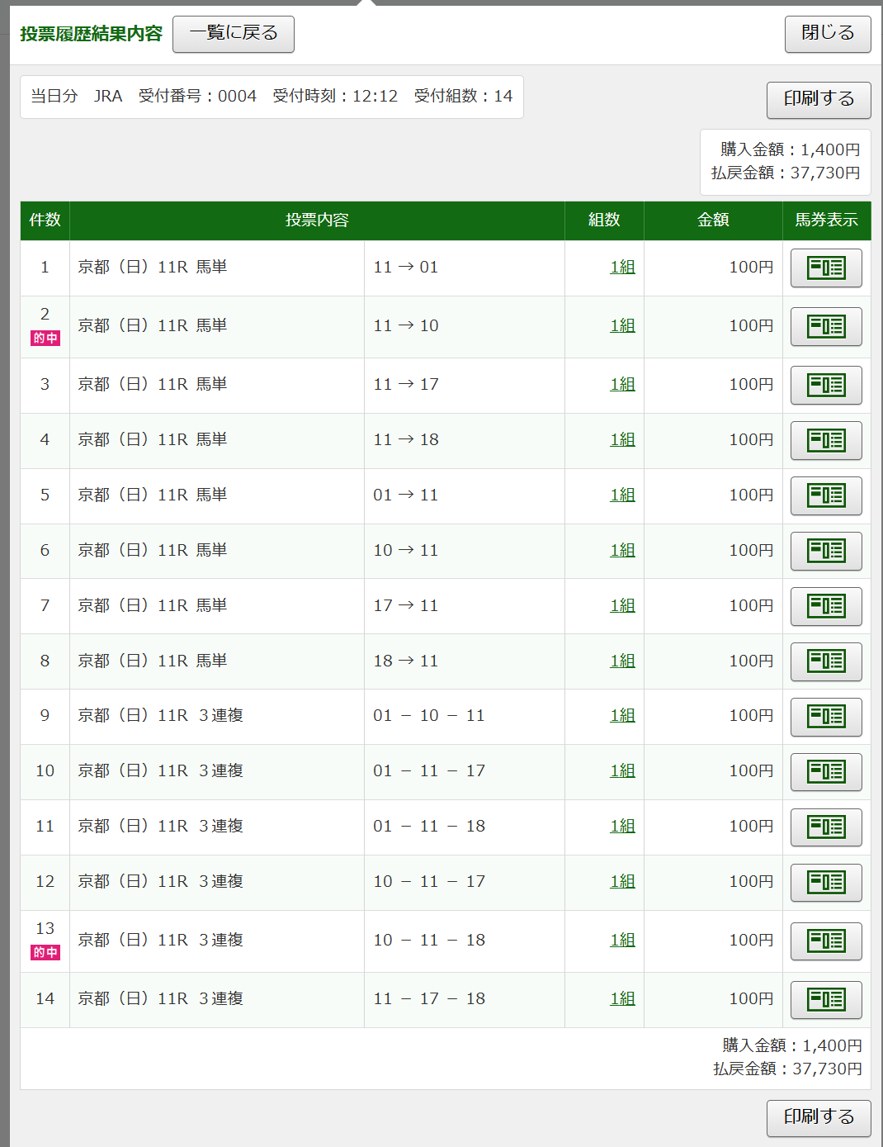The image size is (883, 1147).
Task: Show ticket for 3連複 01-10-11
Action: [825, 717]
